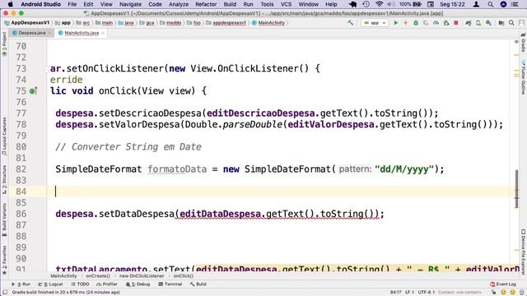Sync Project with Gradle Files icon
This screenshot has height=296, width=527.
(x=469, y=23)
